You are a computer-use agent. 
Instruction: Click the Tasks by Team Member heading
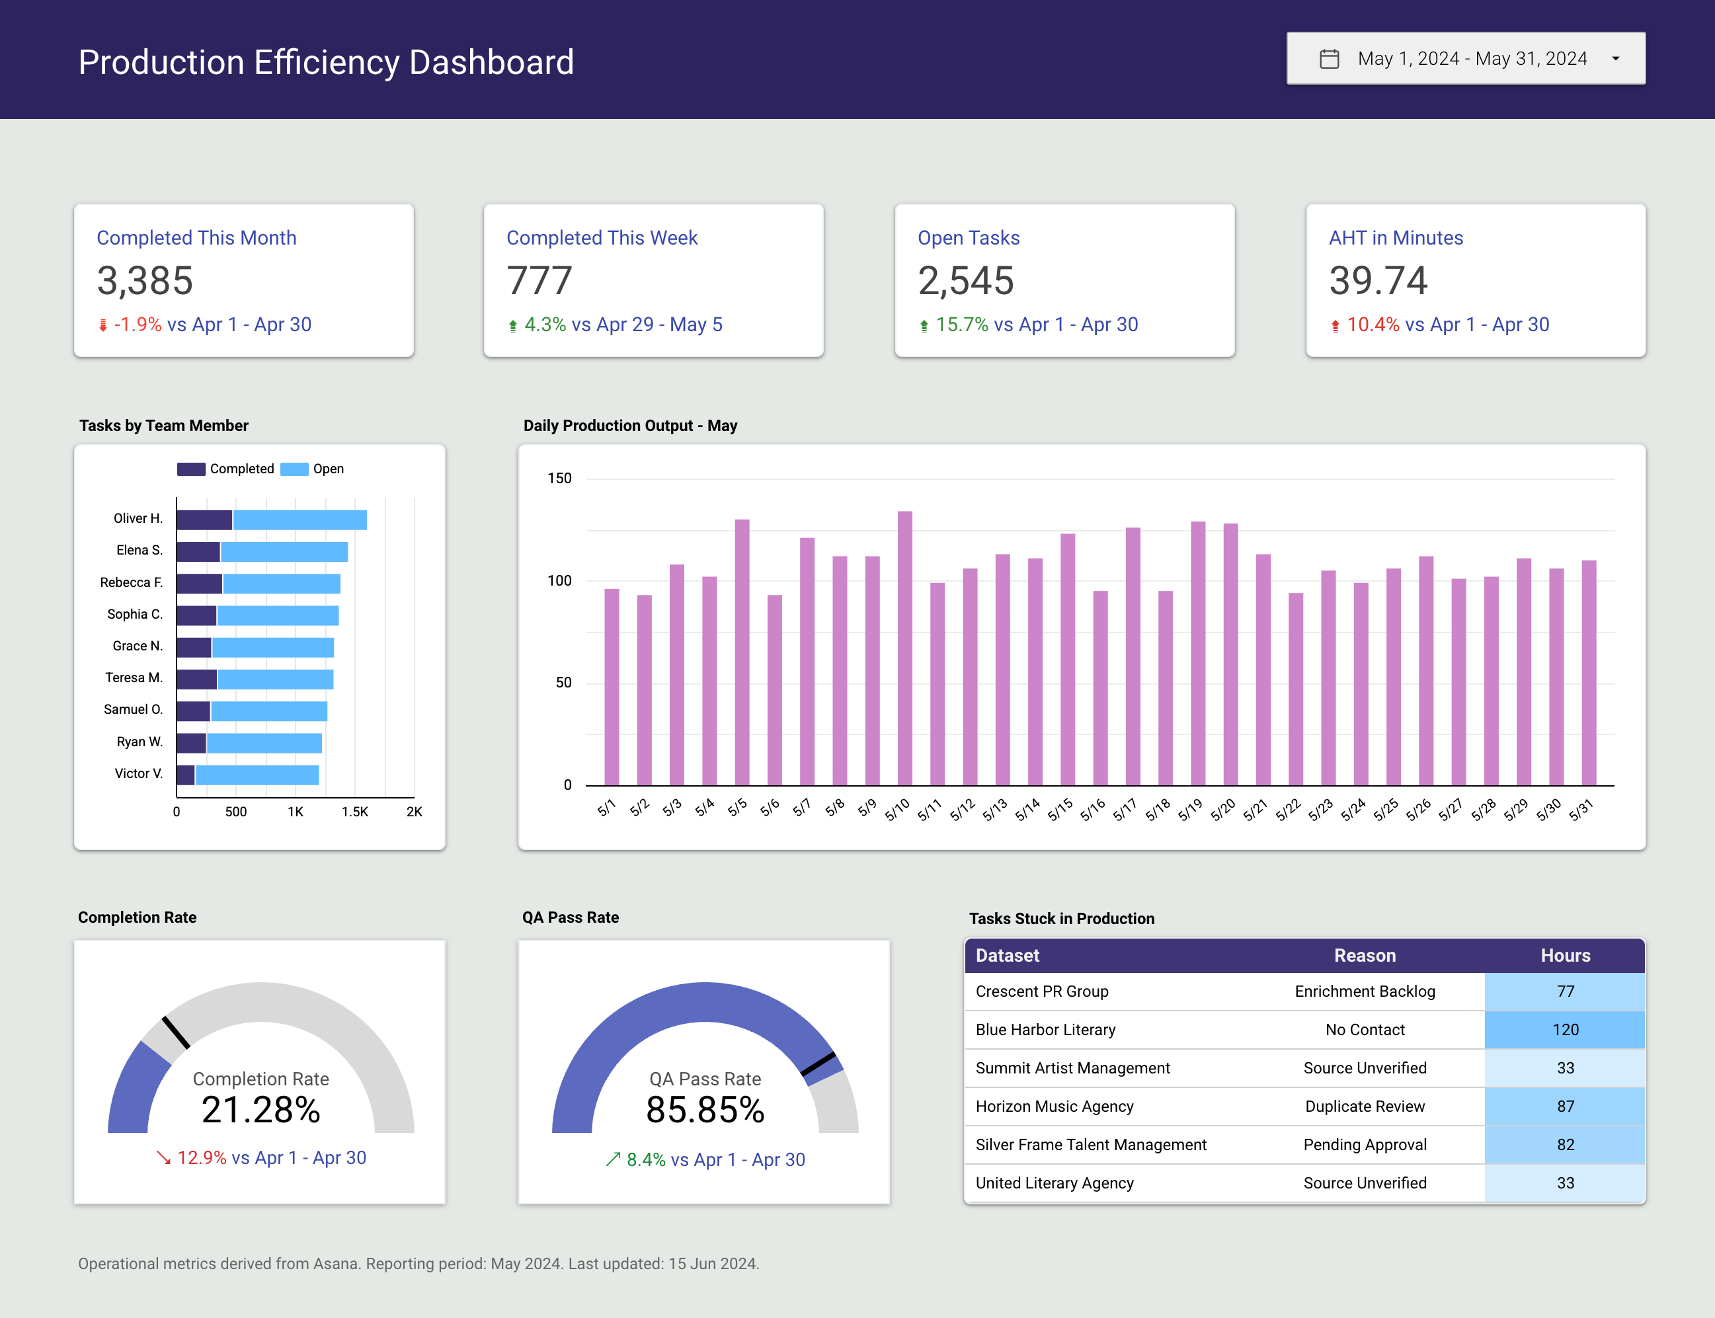pos(163,426)
